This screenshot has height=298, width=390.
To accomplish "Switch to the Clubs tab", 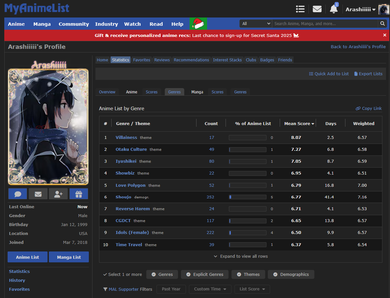I will click(251, 60).
